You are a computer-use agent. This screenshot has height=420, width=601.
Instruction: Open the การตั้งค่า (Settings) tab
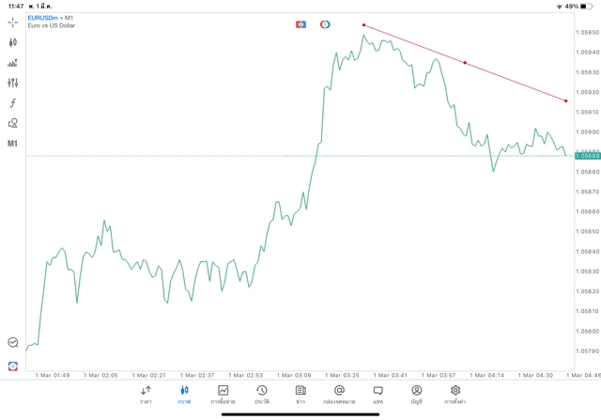[x=455, y=395]
